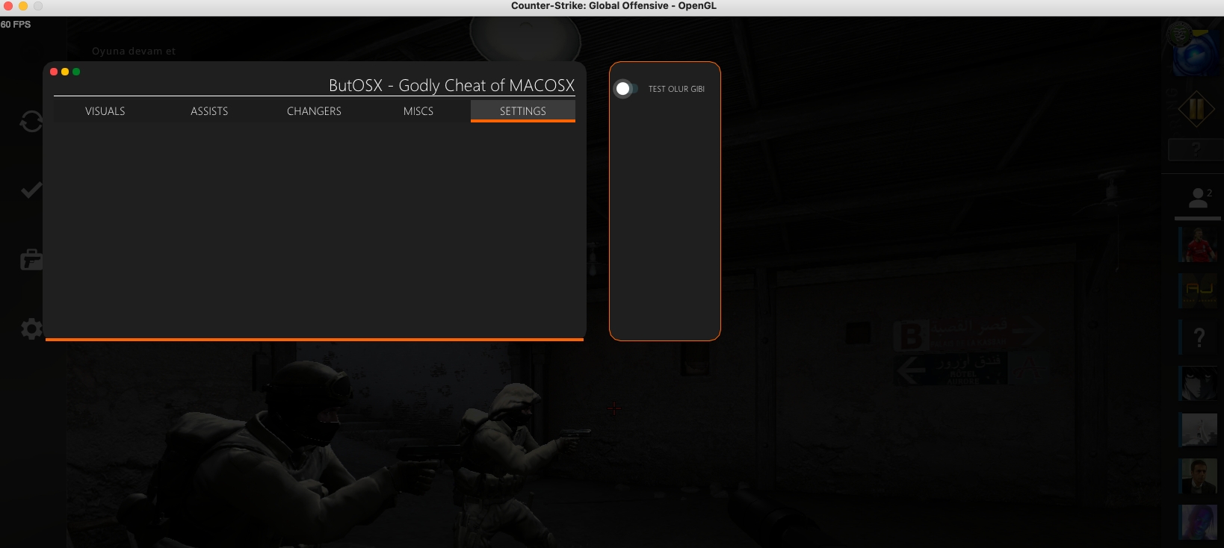Select the CHANGERS tab
This screenshot has height=548, width=1224.
coord(314,111)
